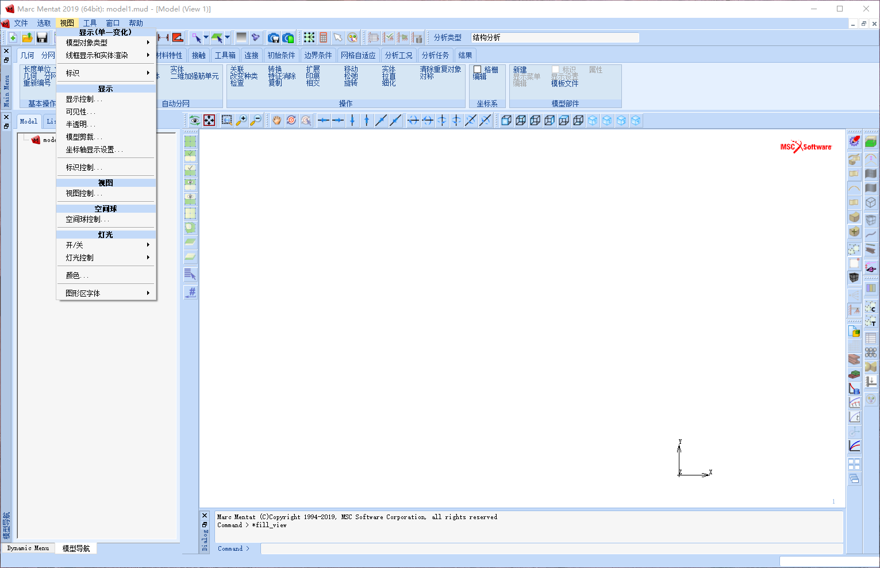Open the color palette icon
The width and height of the screenshot is (880, 568).
352,37
